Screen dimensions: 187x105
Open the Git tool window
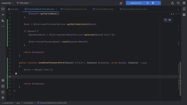point(3,98)
